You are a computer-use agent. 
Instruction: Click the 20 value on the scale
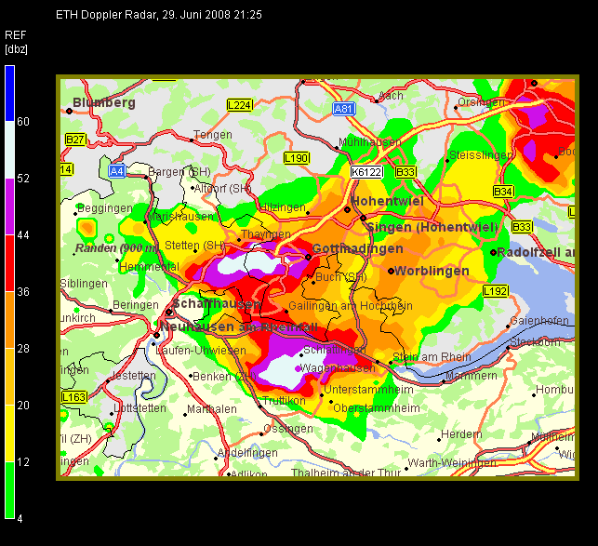(x=23, y=406)
